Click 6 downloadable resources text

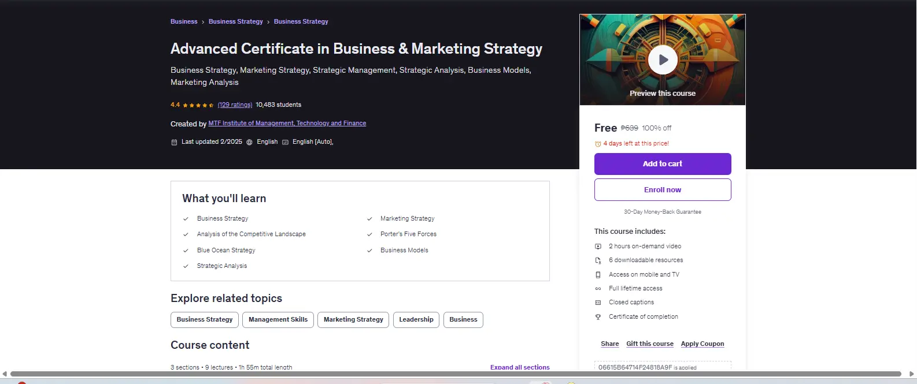click(646, 260)
